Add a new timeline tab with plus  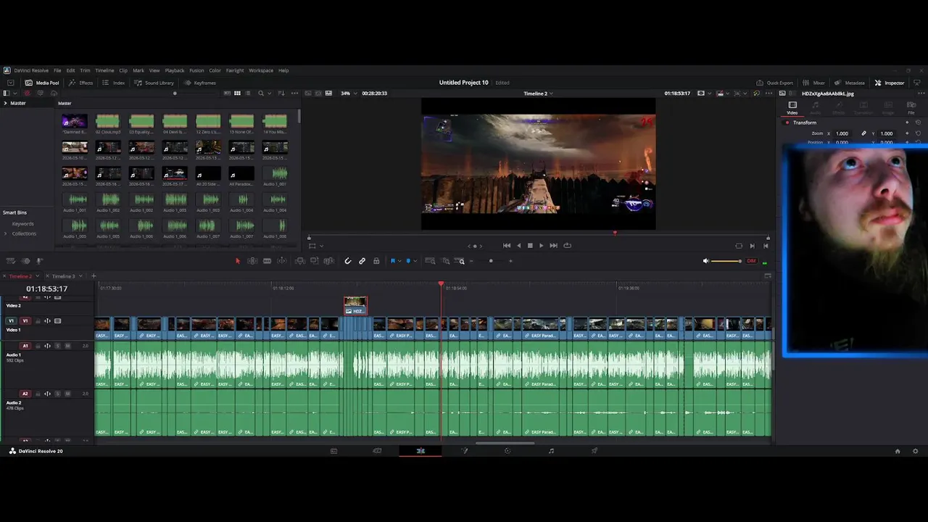point(94,276)
